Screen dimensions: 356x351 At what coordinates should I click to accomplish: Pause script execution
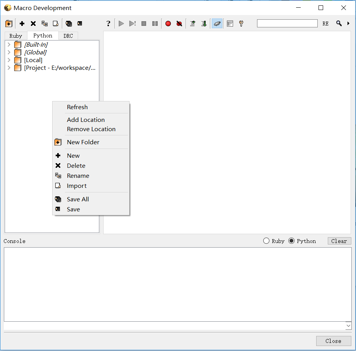point(155,24)
